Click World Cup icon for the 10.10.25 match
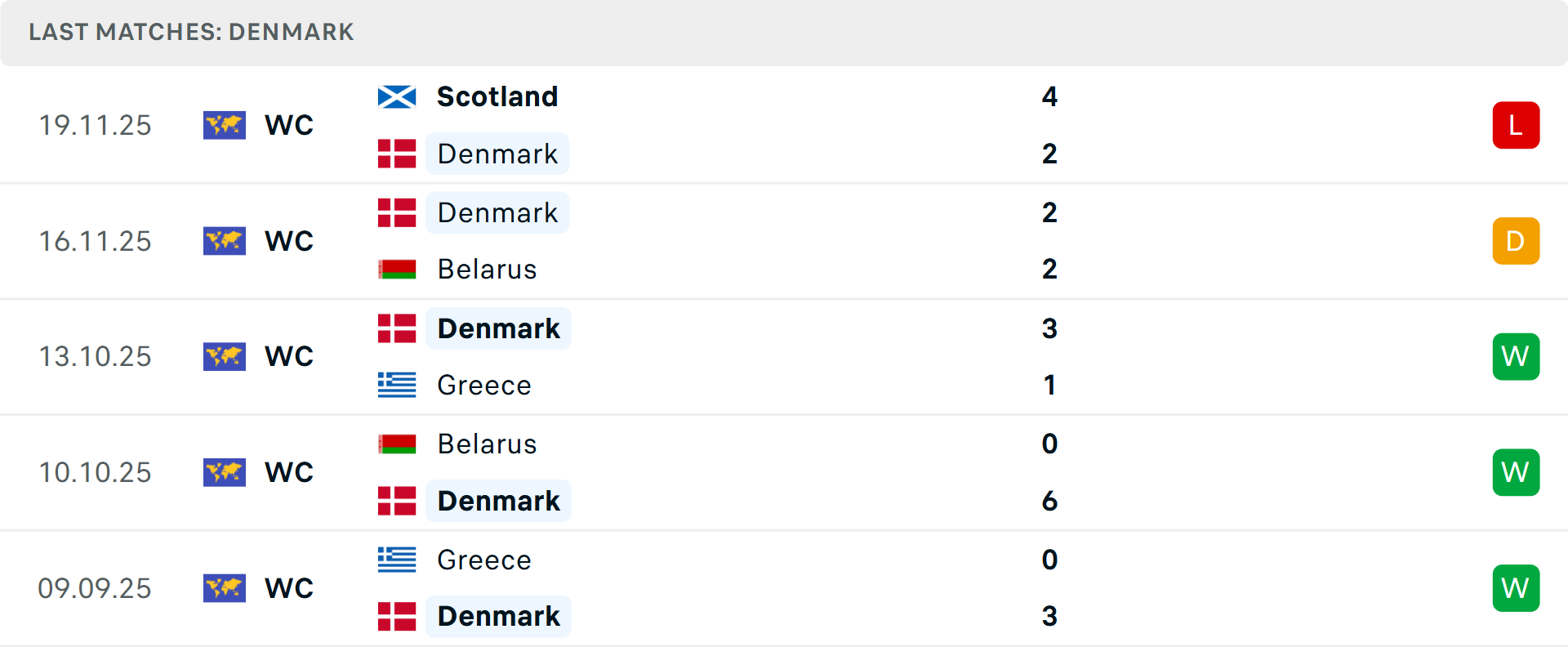The image size is (1568, 647). [x=225, y=472]
